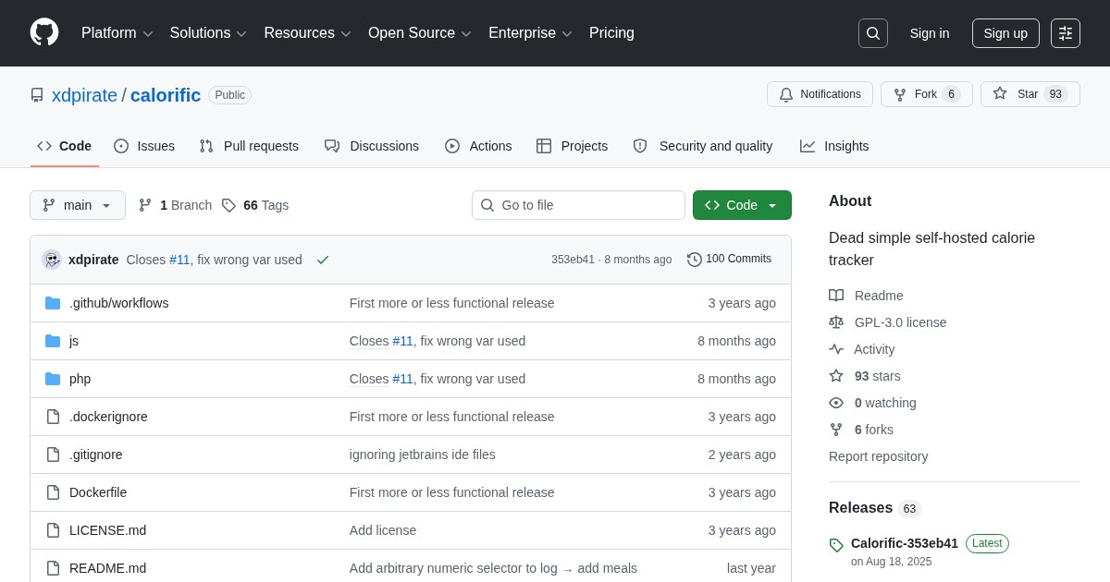The image size is (1110, 582).
Task: Click the Sign in link
Action: 930,33
